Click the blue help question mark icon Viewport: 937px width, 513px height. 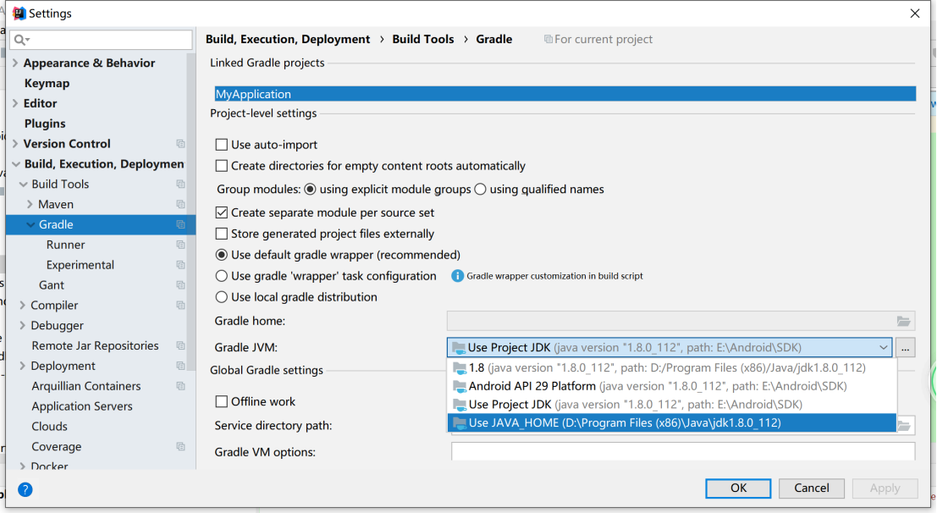(25, 489)
